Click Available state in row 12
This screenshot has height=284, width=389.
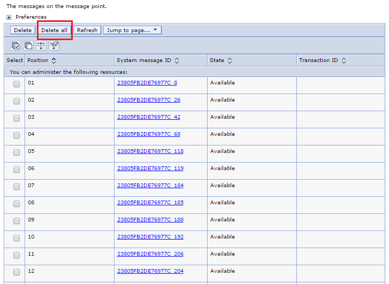[223, 271]
